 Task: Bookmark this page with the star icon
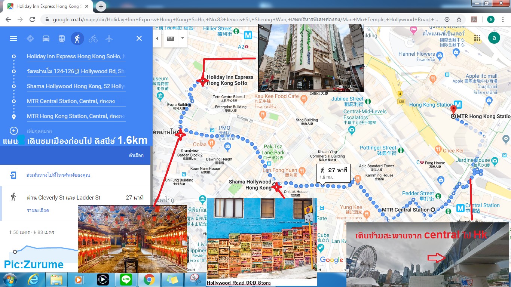[459, 19]
